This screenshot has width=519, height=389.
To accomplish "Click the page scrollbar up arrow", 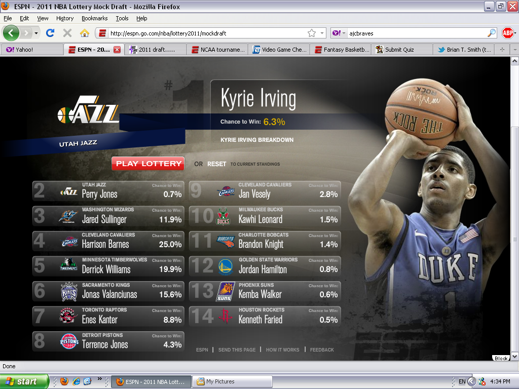I will point(514,61).
